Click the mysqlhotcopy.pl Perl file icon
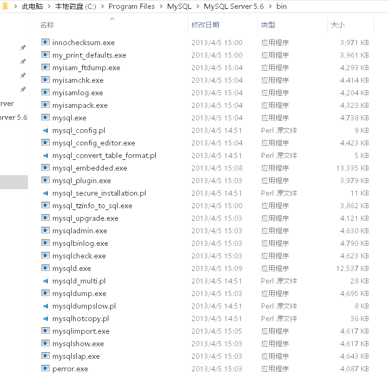The image size is (389, 388). (x=46, y=318)
